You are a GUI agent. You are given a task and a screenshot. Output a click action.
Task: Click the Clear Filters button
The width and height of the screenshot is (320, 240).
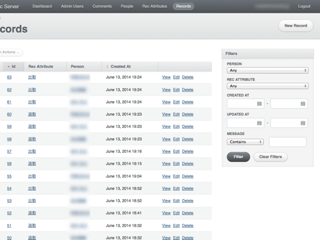[271, 157]
